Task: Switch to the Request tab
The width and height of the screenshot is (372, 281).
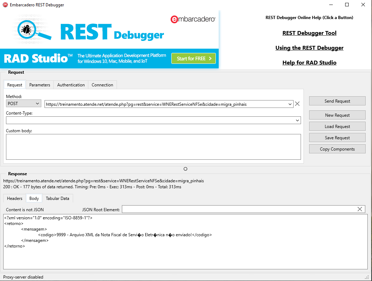Action: coord(14,85)
